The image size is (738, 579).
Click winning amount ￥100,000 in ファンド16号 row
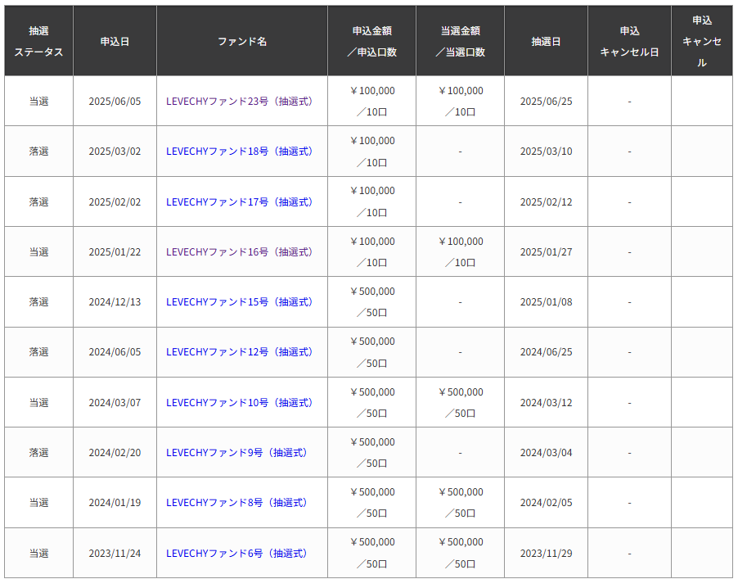tap(461, 242)
